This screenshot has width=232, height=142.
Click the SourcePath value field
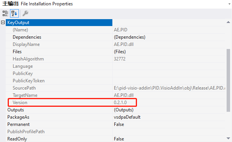tap(169, 88)
